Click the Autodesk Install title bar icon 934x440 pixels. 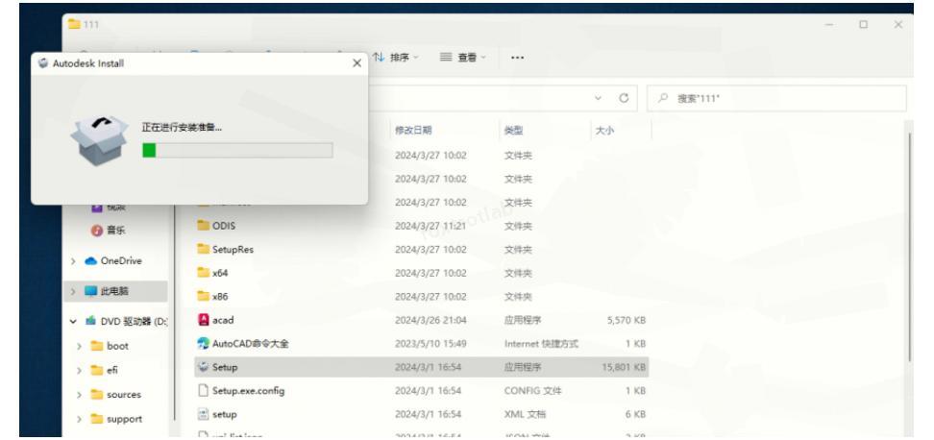pyautogui.click(x=43, y=63)
